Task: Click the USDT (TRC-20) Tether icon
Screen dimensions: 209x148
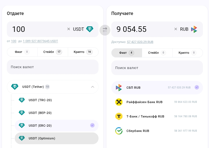Action: pos(22,100)
